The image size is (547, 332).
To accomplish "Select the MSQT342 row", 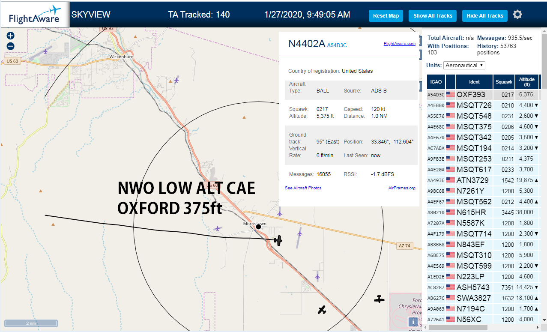I will tap(483, 137).
